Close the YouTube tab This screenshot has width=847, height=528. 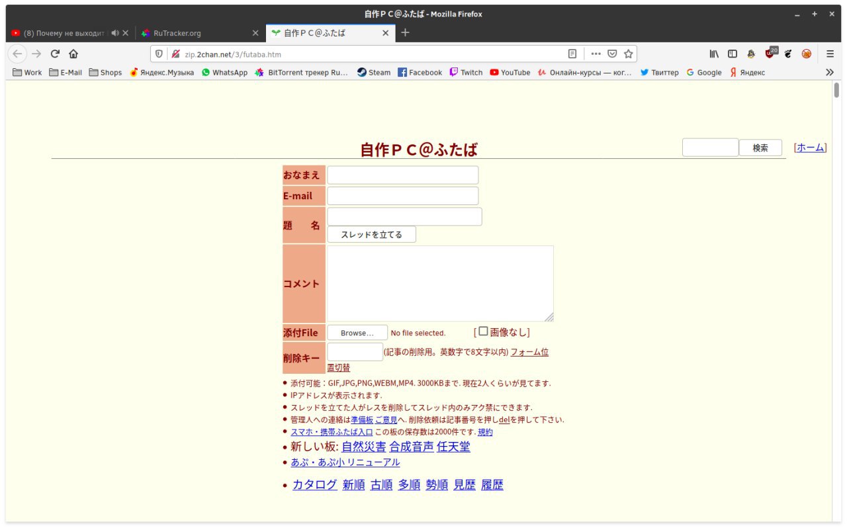tap(126, 32)
